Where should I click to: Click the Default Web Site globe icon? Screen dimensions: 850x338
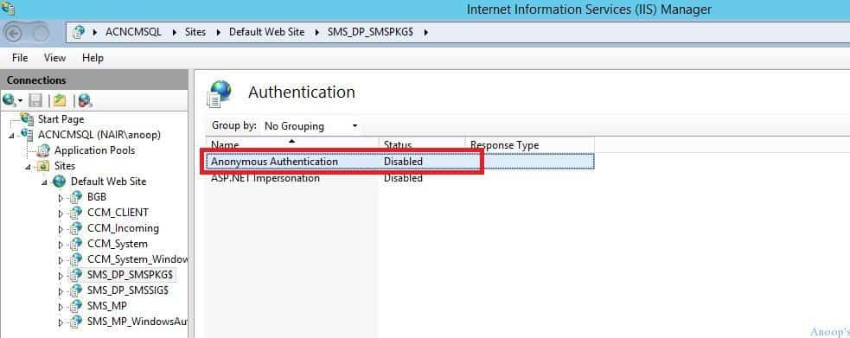click(x=60, y=182)
